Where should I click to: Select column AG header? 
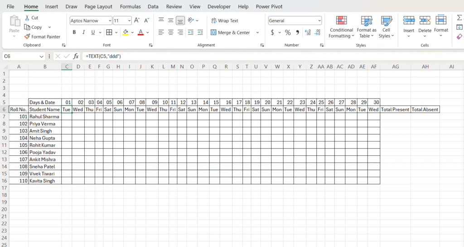click(x=395, y=67)
